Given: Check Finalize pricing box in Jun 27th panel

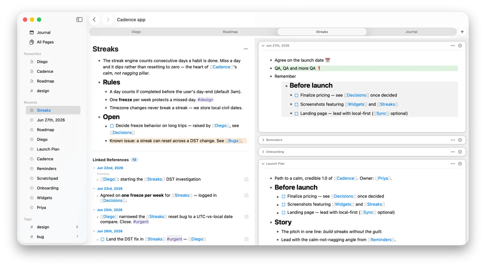Looking at the screenshot, I should point(296,96).
